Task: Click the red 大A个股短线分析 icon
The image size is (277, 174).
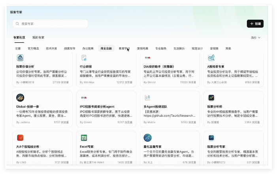Action: [20, 138]
